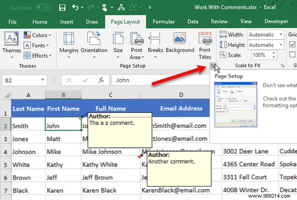The width and height of the screenshot is (297, 200).
Task: Open the Themes gallery button
Action: [11, 45]
